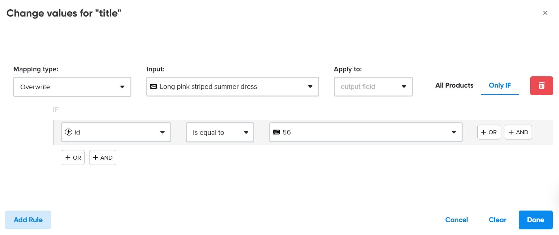Image resolution: width=559 pixels, height=235 pixels.
Task: Click the Clear link
Action: click(497, 220)
